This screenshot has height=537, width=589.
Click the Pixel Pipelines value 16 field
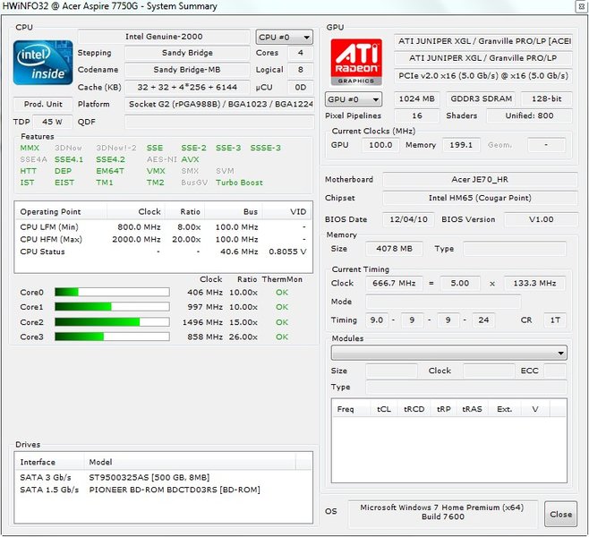point(416,115)
